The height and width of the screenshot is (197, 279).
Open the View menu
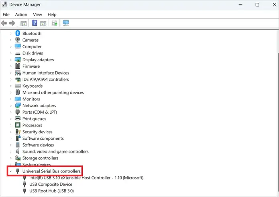point(37,14)
